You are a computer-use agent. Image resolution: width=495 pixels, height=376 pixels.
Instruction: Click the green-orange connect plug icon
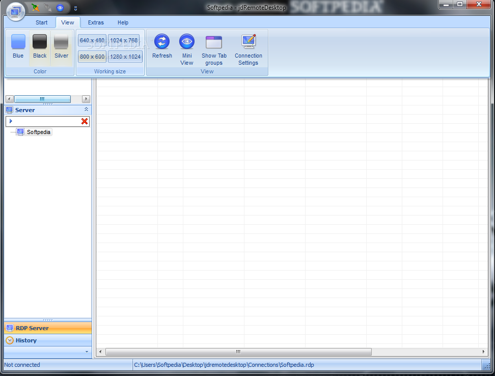tap(36, 8)
